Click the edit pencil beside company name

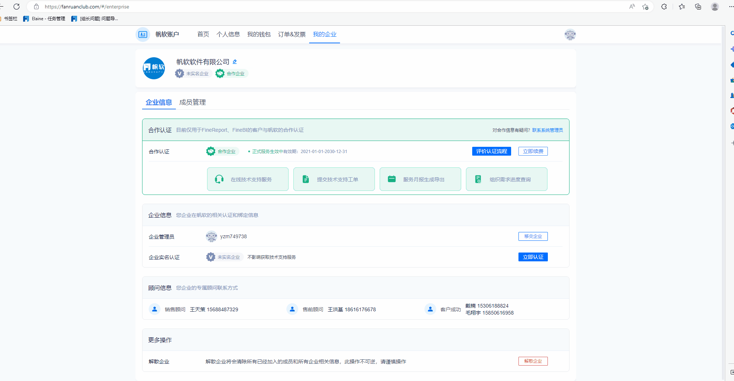(x=235, y=62)
